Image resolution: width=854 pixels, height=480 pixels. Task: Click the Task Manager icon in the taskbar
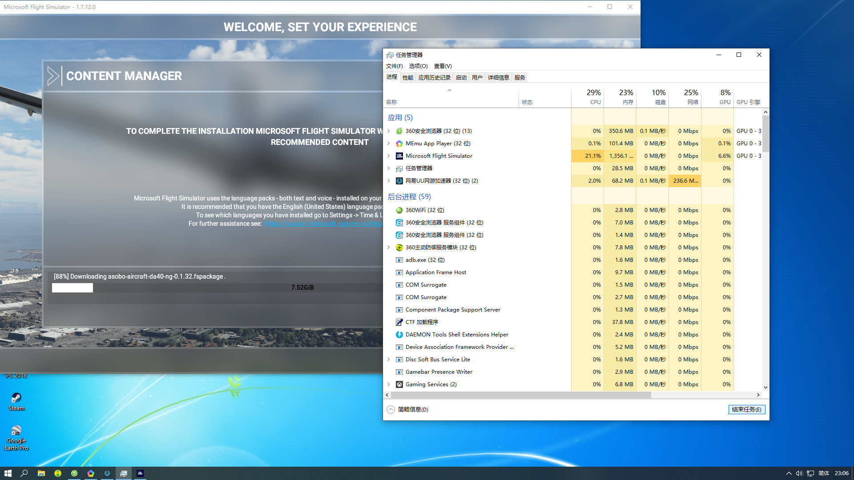[x=123, y=473]
